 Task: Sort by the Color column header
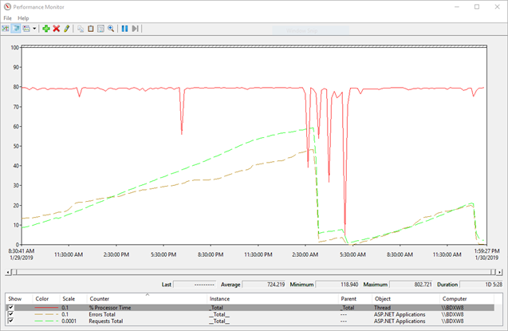(x=46, y=298)
